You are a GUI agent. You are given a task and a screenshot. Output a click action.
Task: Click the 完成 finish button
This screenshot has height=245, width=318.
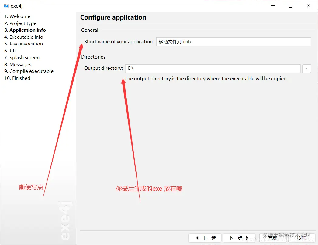pos(273,238)
